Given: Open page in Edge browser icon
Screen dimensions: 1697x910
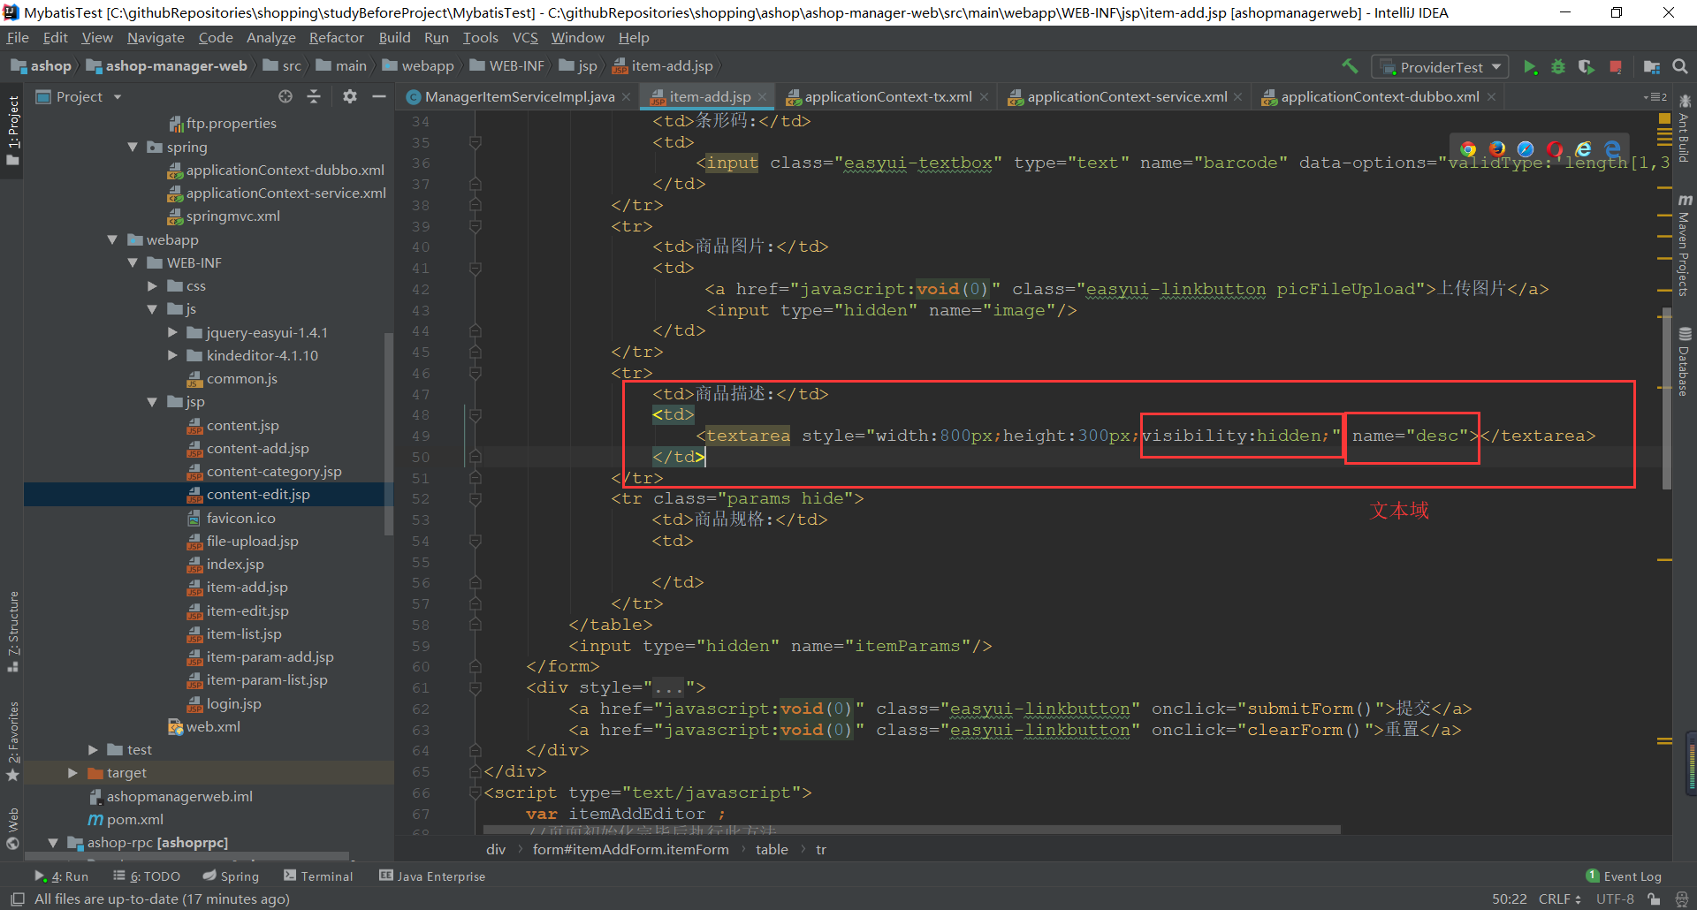Looking at the screenshot, I should [x=1613, y=149].
